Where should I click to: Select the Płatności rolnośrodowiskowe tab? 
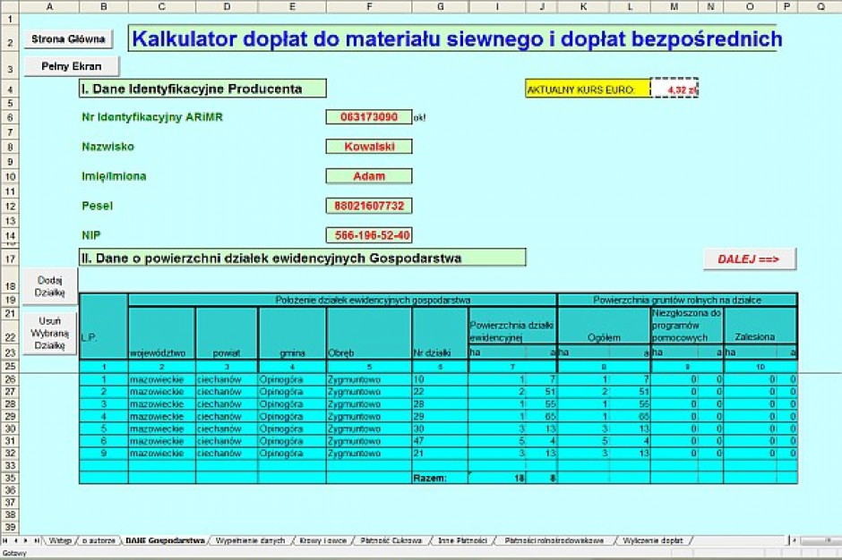[554, 541]
